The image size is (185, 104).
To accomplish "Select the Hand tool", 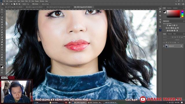I will point(2,57).
